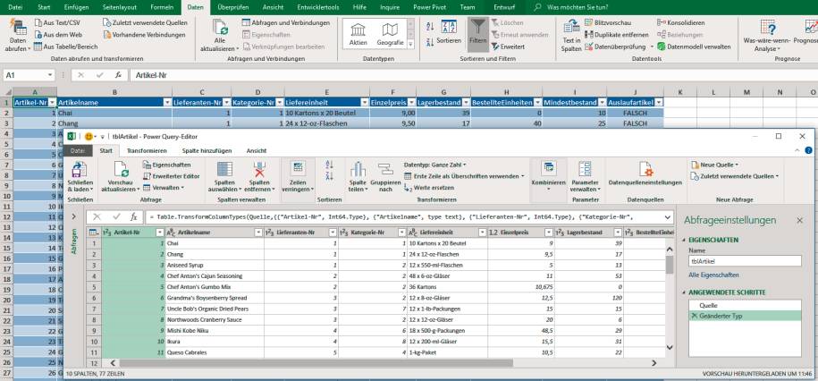Close the Abfrageeinstellungen pane
Image resolution: width=818 pixels, height=381 pixels.
pos(799,221)
